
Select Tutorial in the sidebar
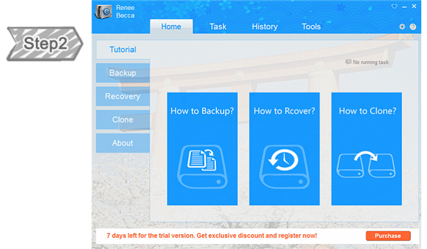pyautogui.click(x=123, y=50)
